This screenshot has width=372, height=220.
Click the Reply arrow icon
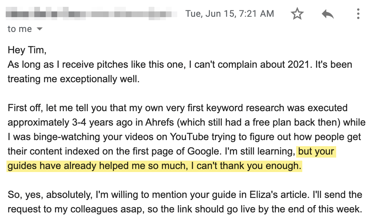(x=327, y=14)
